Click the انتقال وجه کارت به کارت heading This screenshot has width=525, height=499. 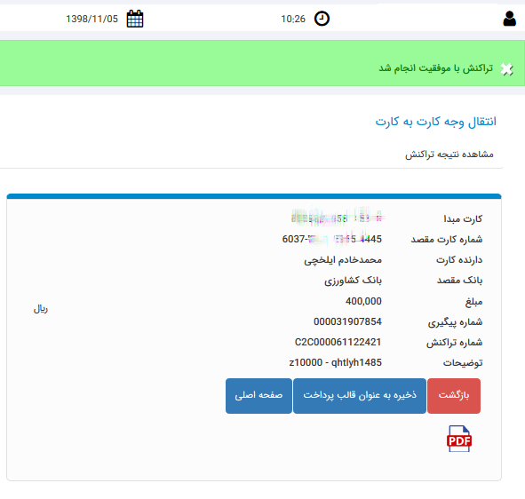[435, 122]
